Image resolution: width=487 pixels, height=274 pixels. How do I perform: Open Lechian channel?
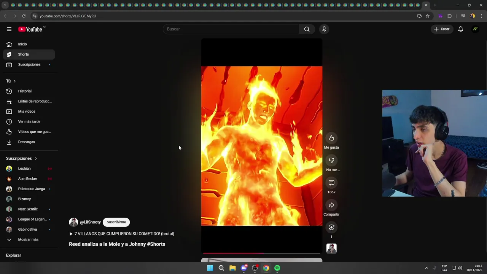(29, 169)
